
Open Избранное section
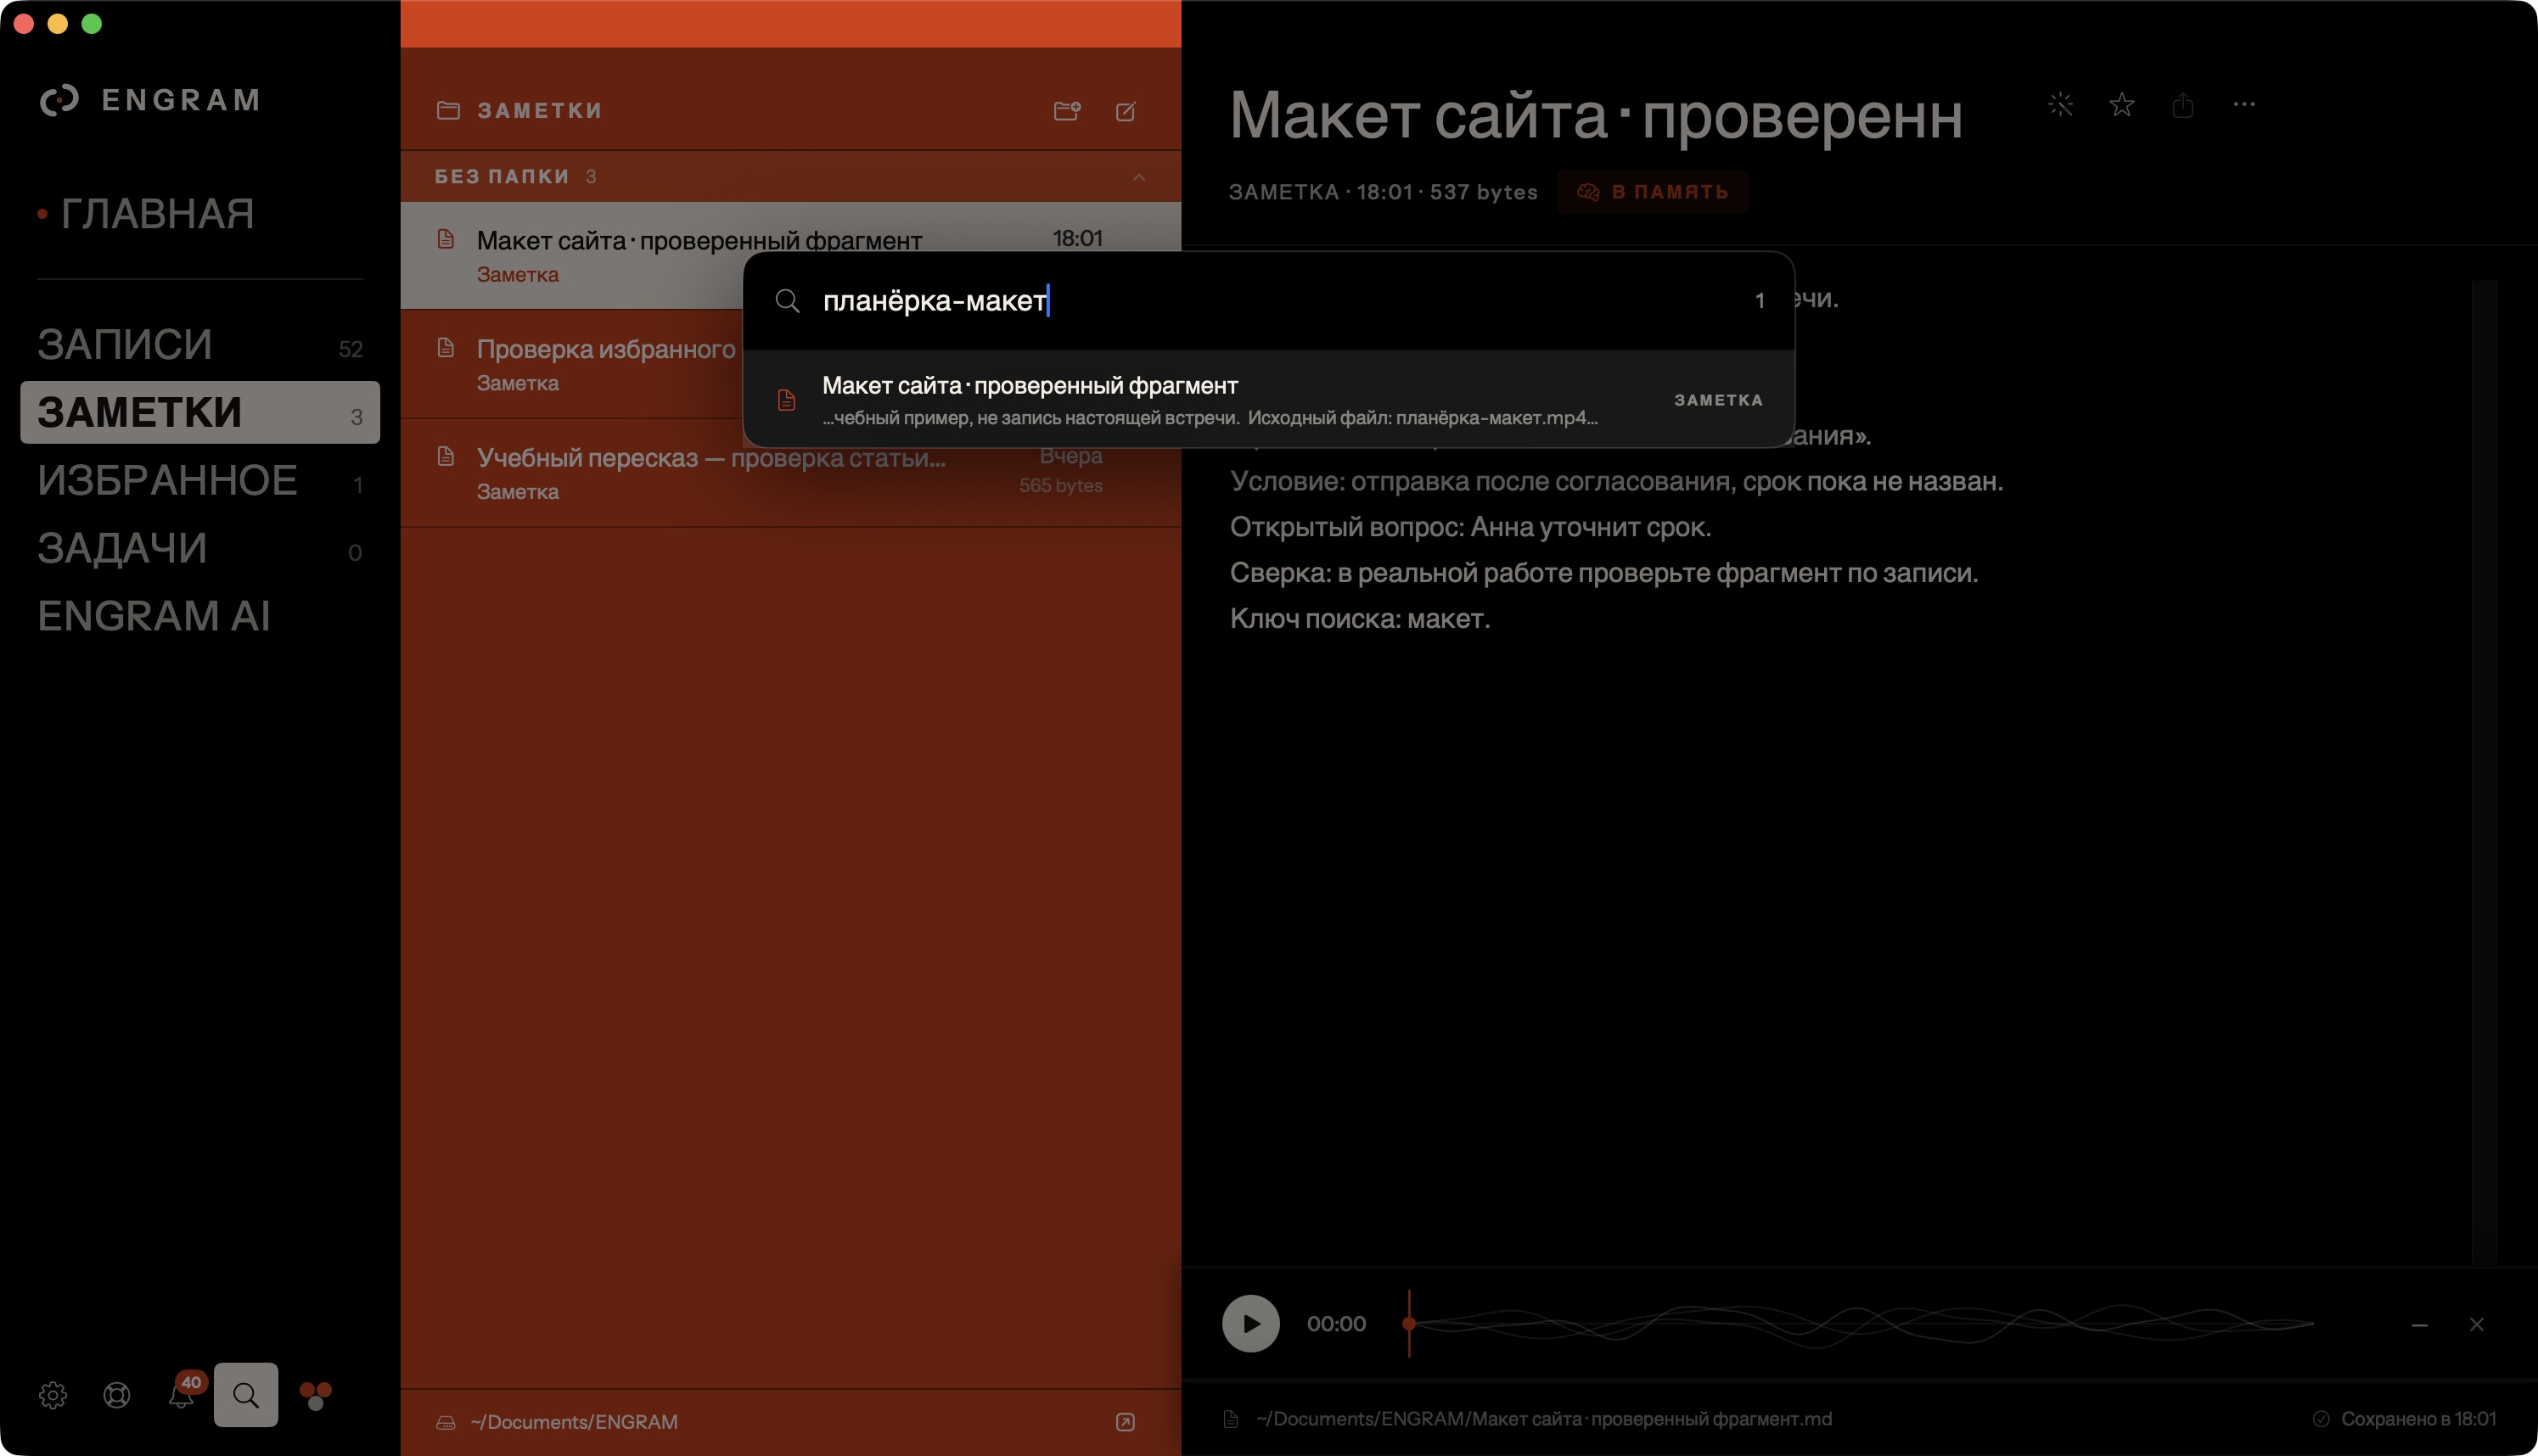[x=200, y=480]
